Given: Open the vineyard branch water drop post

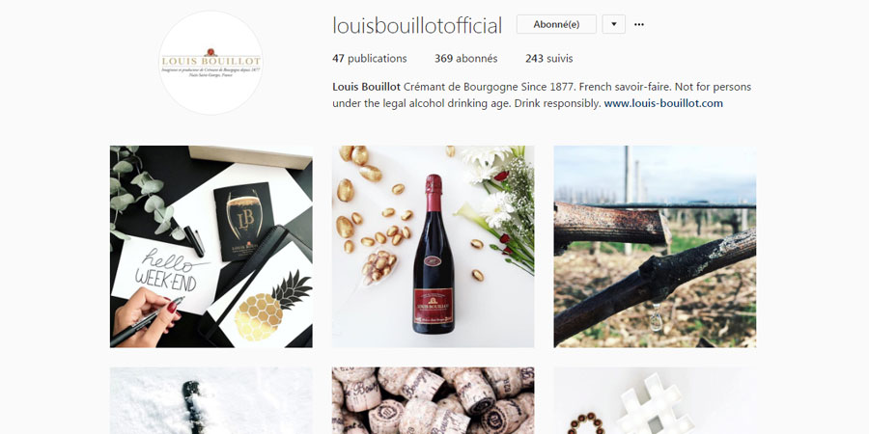Looking at the screenshot, I should [655, 246].
